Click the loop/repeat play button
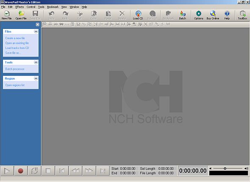The image size is (250, 182). pos(34,171)
